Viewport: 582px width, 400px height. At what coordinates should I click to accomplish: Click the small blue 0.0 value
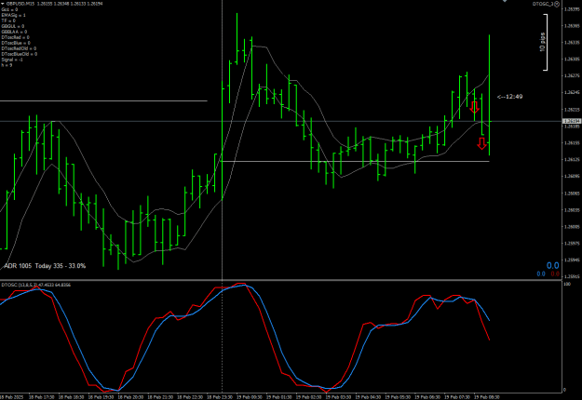pyautogui.click(x=541, y=274)
